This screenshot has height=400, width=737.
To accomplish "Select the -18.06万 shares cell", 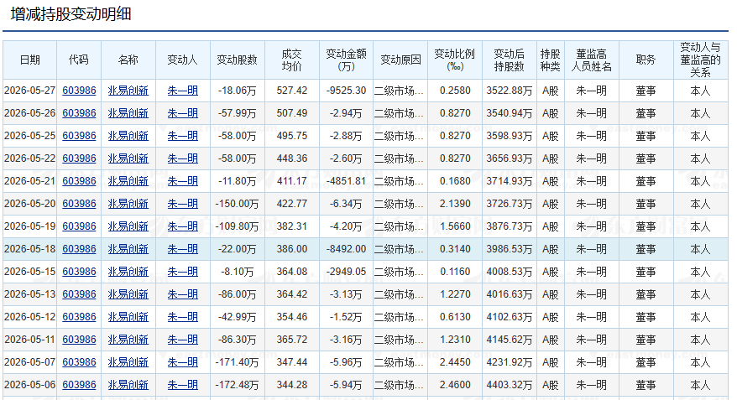I will click(x=238, y=91).
